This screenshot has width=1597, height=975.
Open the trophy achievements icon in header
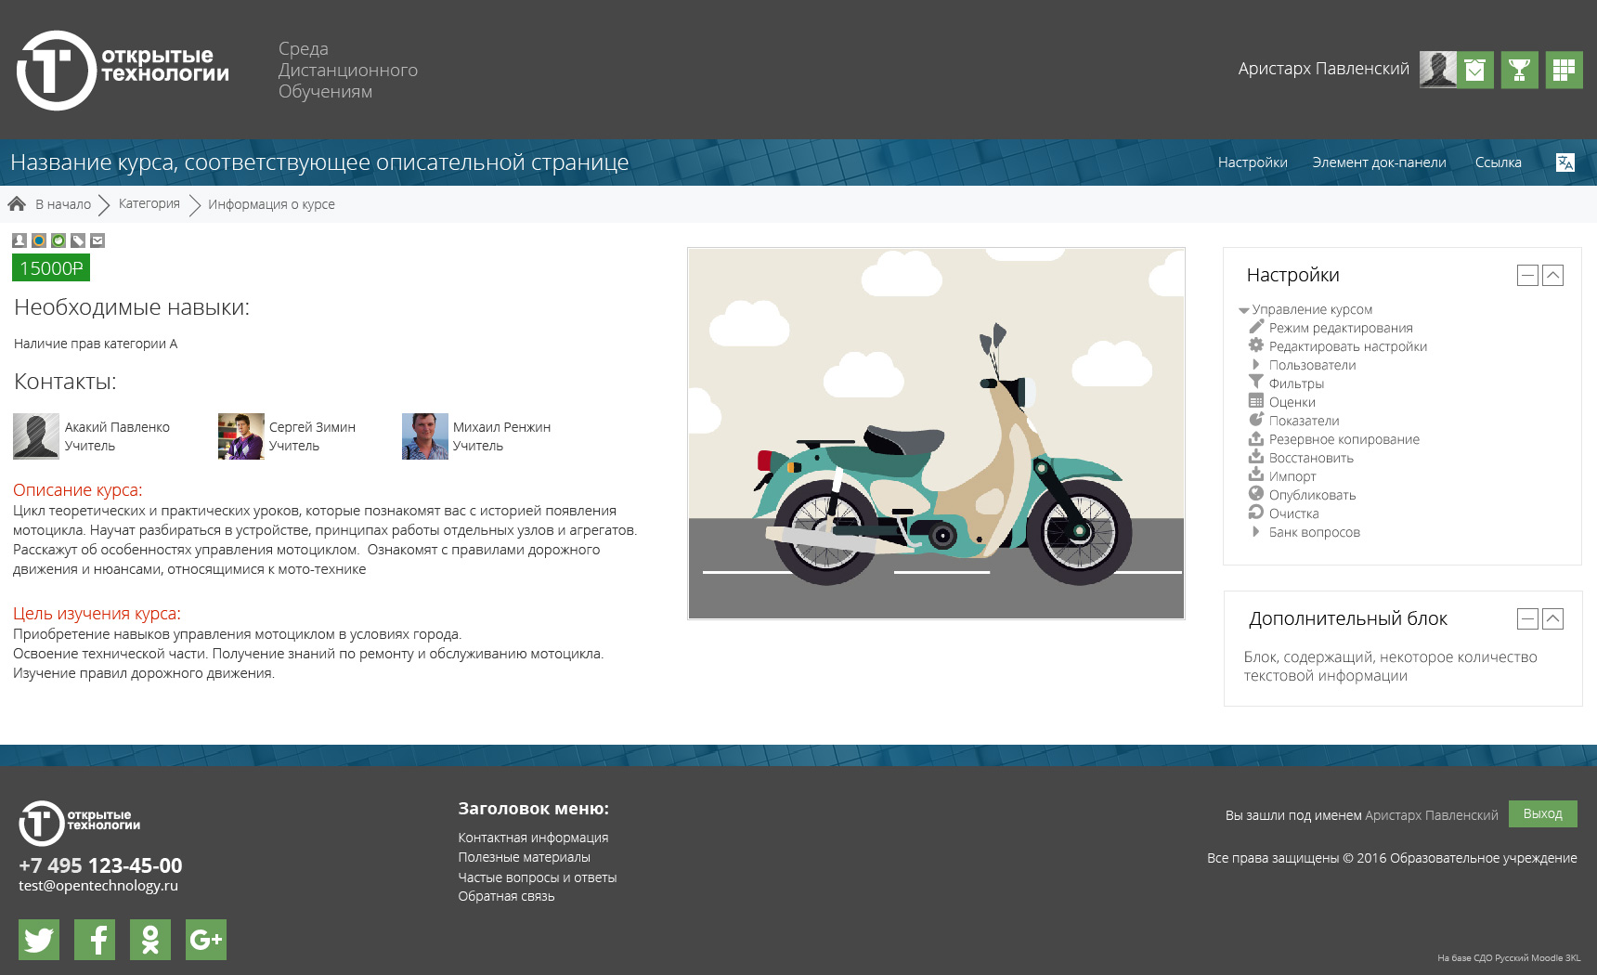[x=1519, y=70]
